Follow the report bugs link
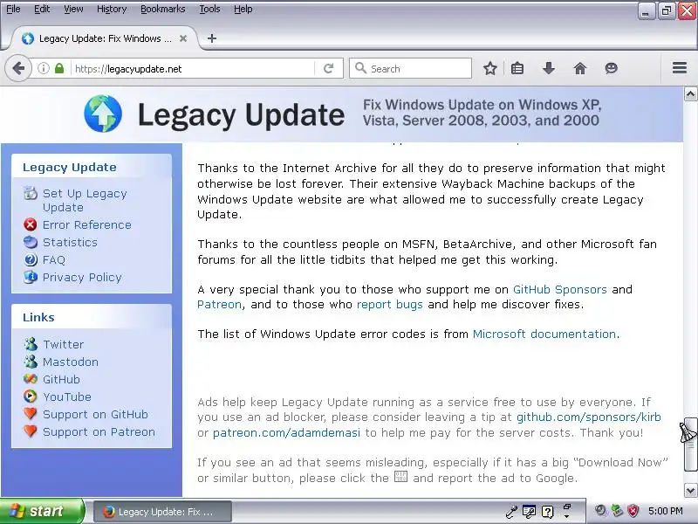Screen dimensions: 698x524 [x=389, y=305]
